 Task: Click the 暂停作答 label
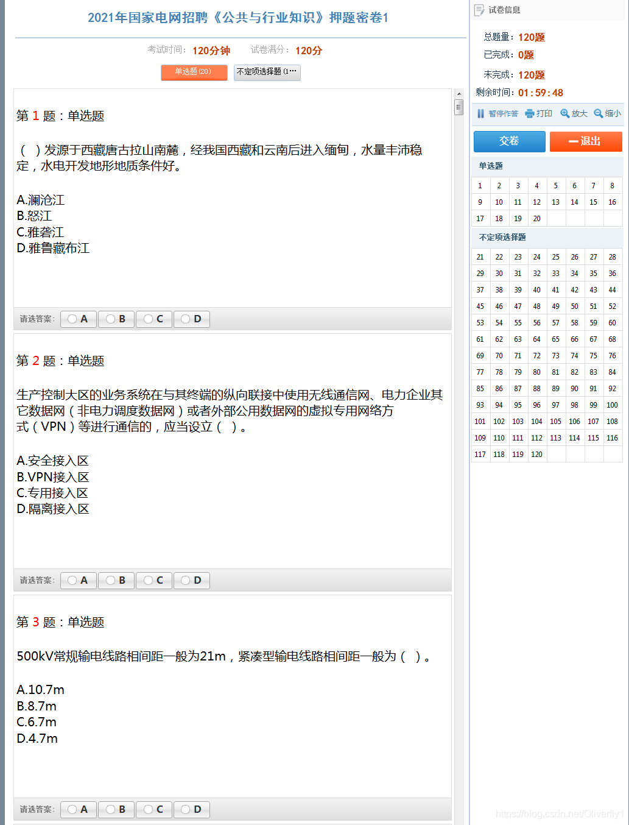point(503,113)
